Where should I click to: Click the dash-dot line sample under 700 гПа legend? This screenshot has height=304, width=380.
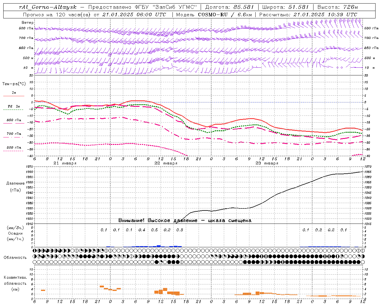click(x=13, y=137)
